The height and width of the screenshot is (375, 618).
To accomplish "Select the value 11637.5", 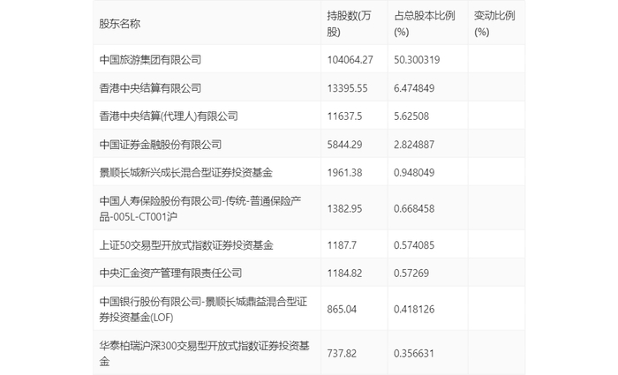I will (x=344, y=116).
